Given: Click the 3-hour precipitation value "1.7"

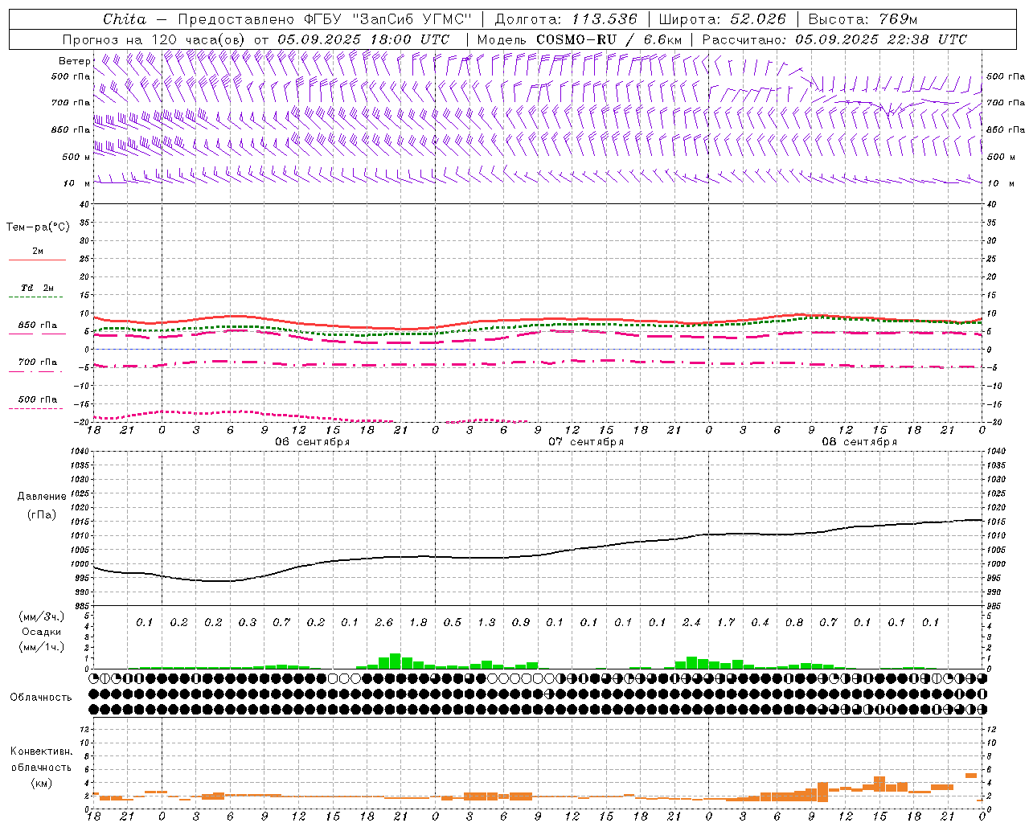Looking at the screenshot, I should pyautogui.click(x=726, y=622).
